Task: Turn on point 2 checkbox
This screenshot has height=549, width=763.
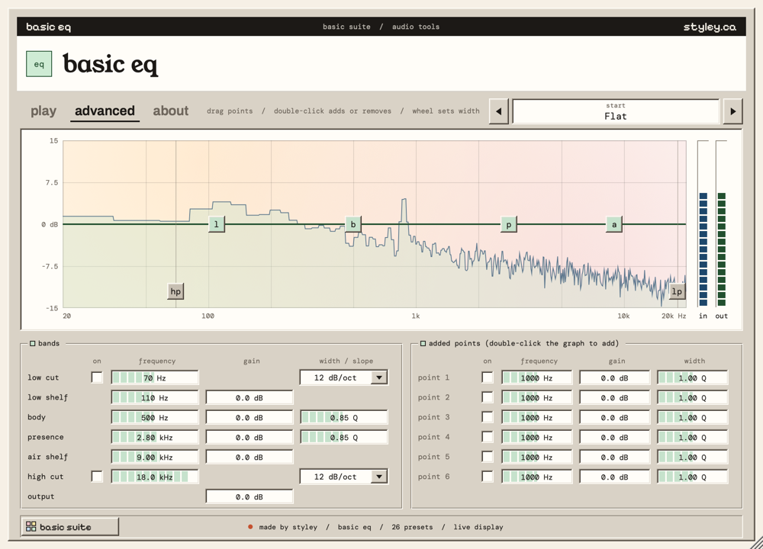Action: [x=487, y=397]
